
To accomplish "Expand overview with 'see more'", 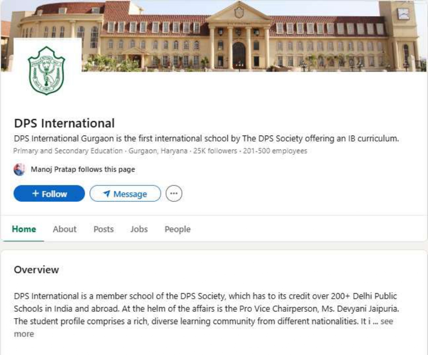I will pyautogui.click(x=387, y=322).
